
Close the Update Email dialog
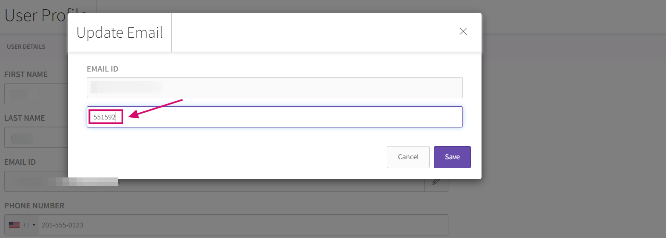tap(463, 32)
